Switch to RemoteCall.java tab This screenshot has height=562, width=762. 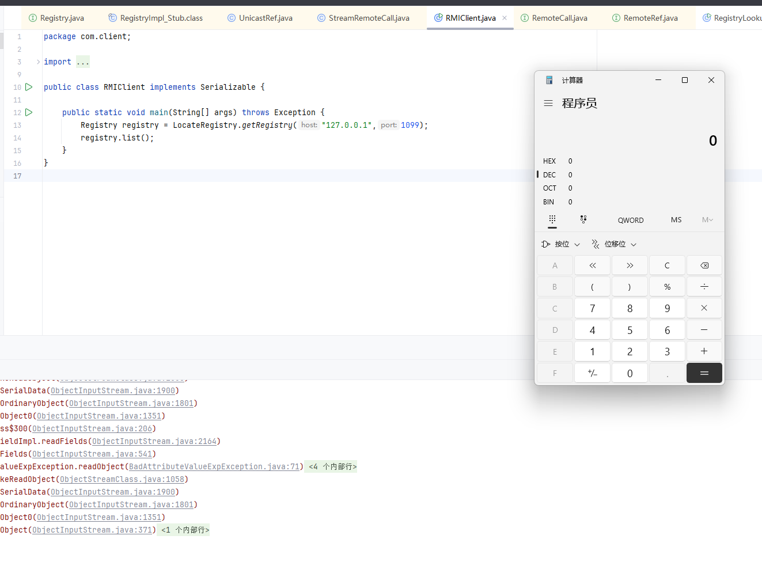click(554, 18)
